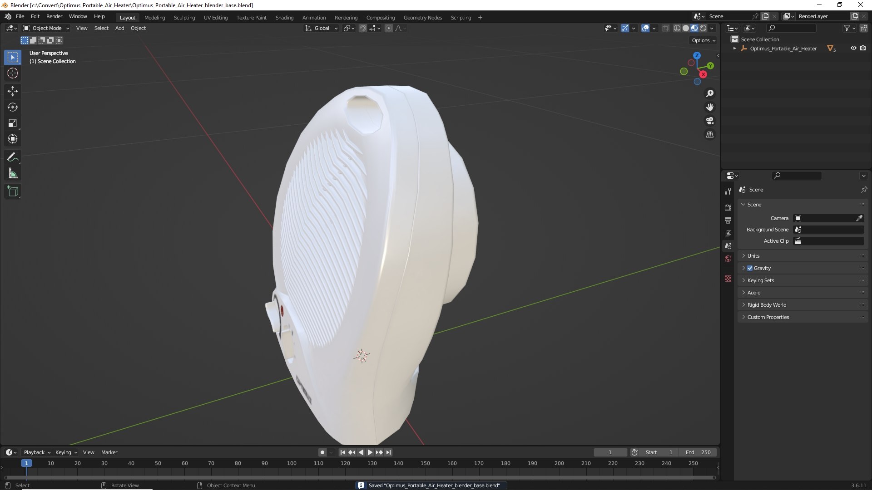The width and height of the screenshot is (872, 490).
Task: Open the World properties tab
Action: click(728, 259)
